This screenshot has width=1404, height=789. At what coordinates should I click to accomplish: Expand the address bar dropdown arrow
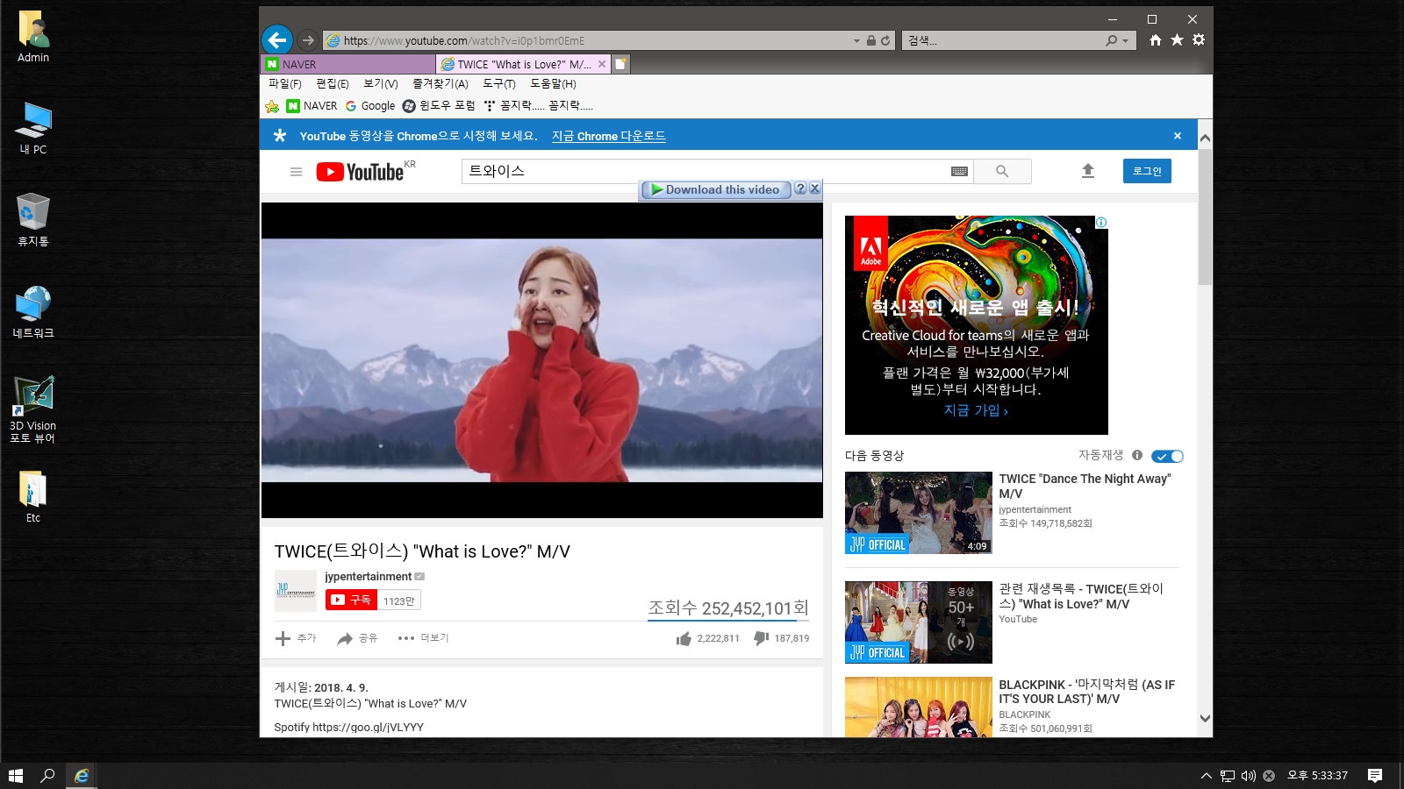[x=856, y=40]
